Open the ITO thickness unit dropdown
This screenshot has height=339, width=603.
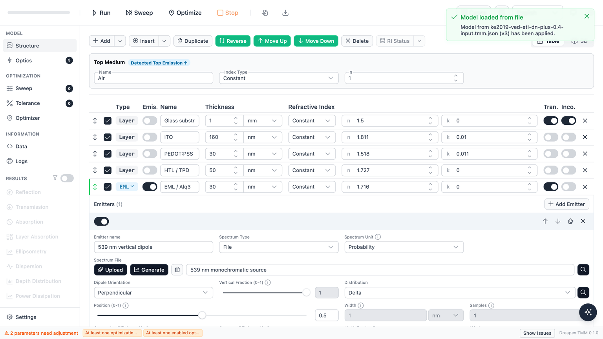click(x=262, y=137)
